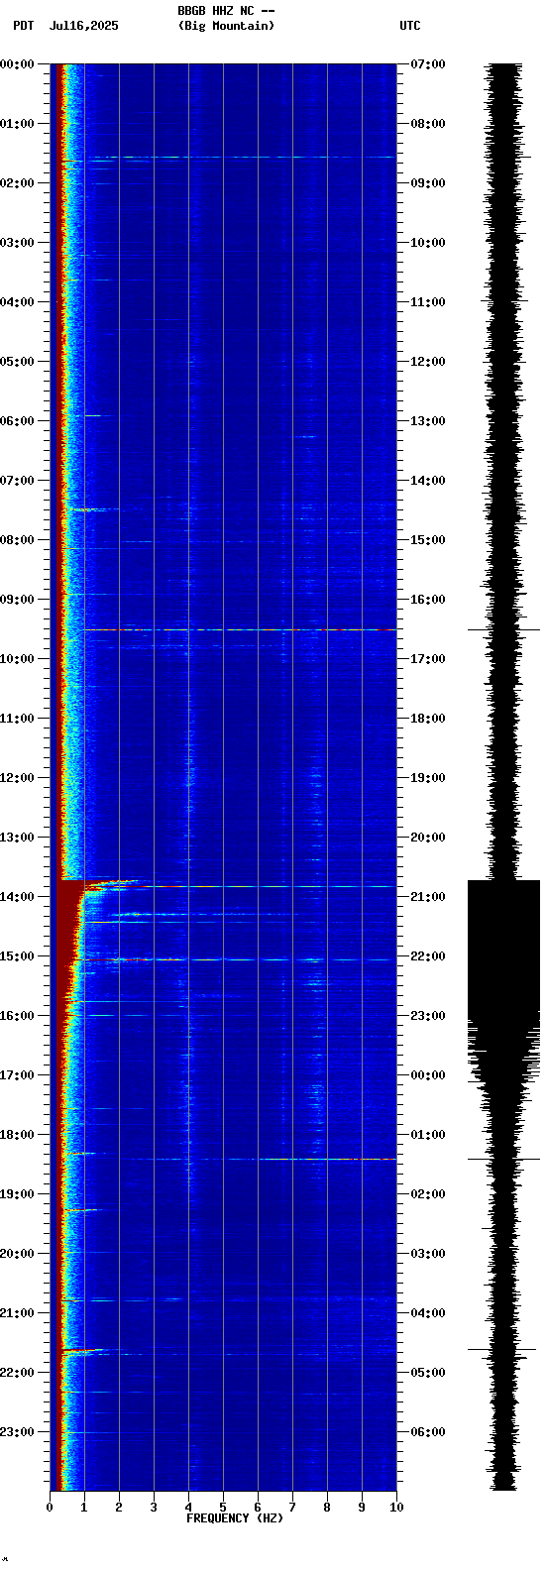Screen dimensions: 547x1570
Task: Click the 04:00 UTC right-axis label
Action: pos(427,1313)
